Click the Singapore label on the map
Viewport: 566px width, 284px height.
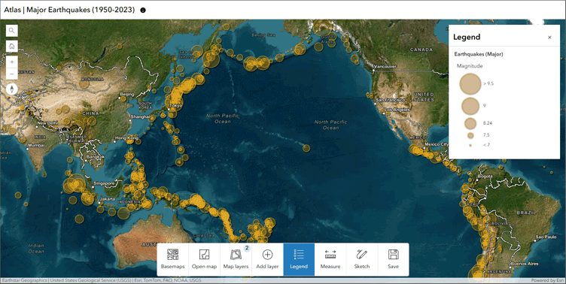coord(104,183)
